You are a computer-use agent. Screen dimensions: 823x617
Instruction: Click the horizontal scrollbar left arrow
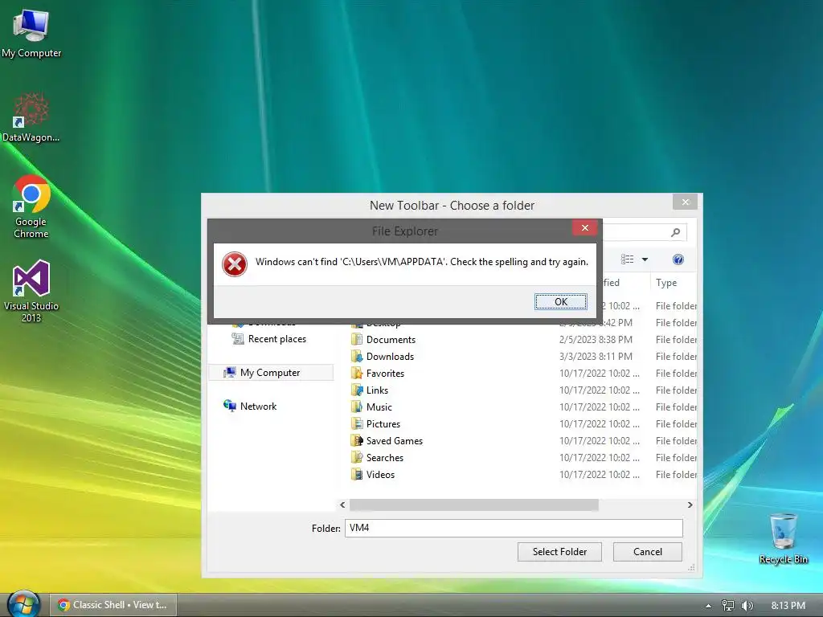tap(342, 505)
